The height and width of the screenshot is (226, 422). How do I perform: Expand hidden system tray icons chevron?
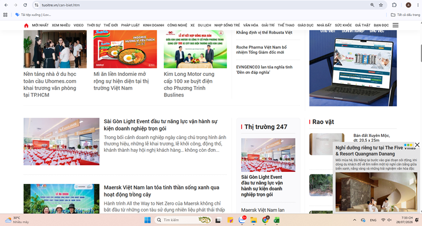[x=354, y=220]
